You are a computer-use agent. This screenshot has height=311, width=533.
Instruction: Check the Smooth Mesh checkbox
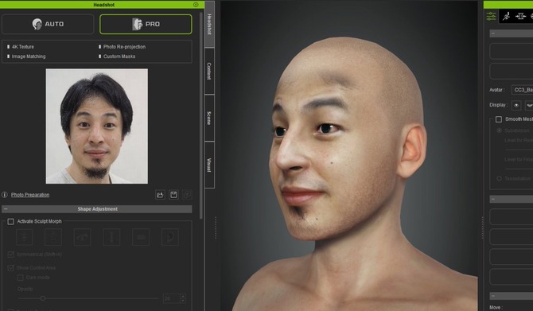point(499,119)
